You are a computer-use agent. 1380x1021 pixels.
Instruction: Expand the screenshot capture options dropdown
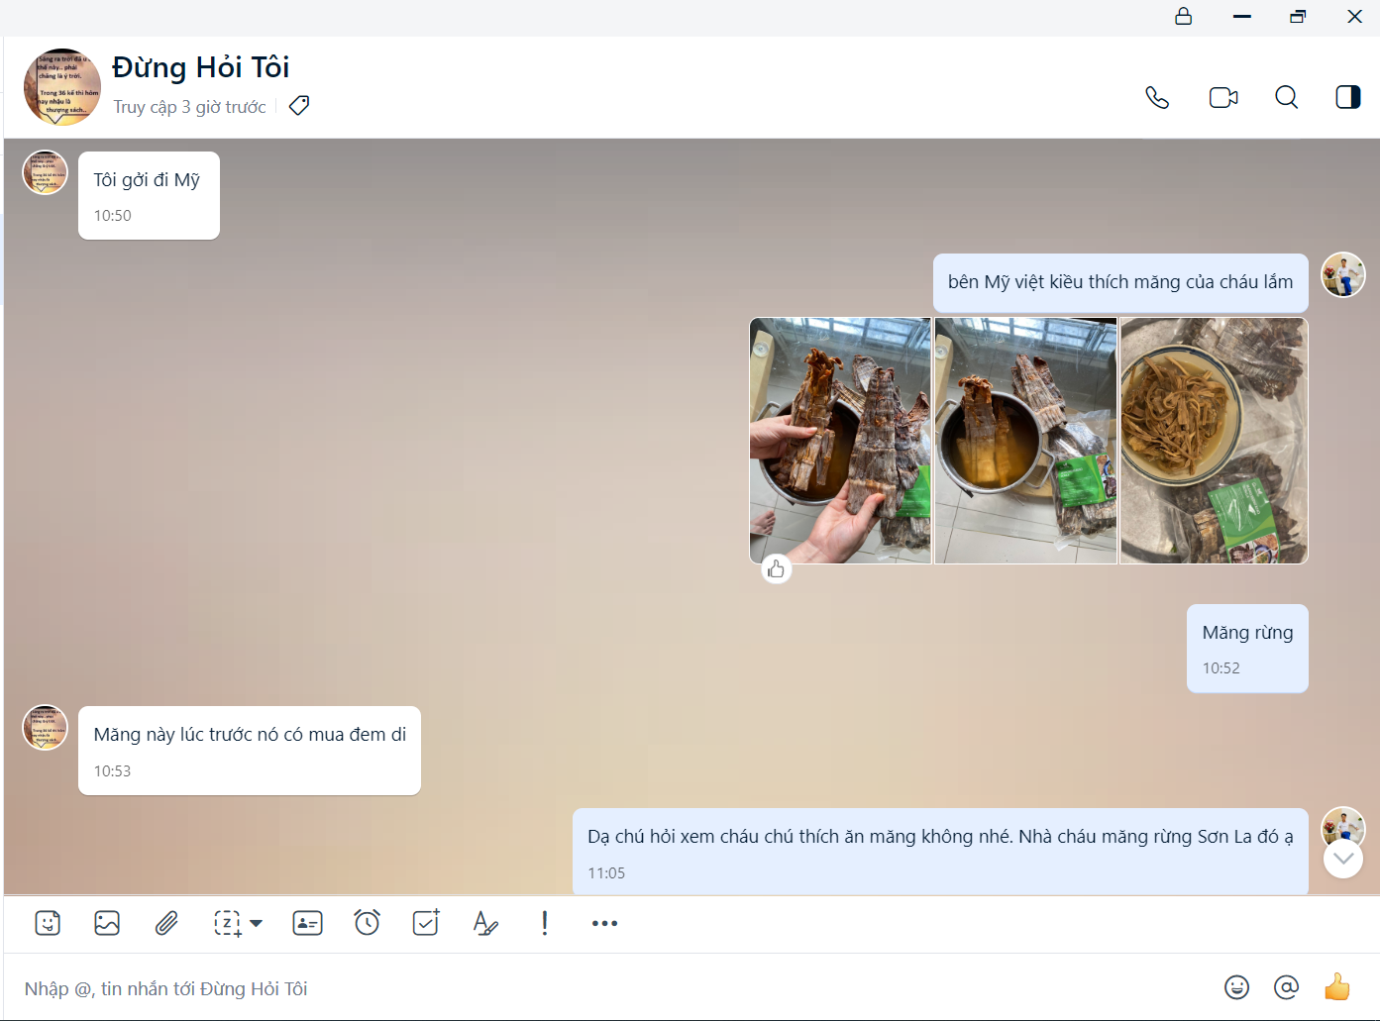click(x=256, y=923)
